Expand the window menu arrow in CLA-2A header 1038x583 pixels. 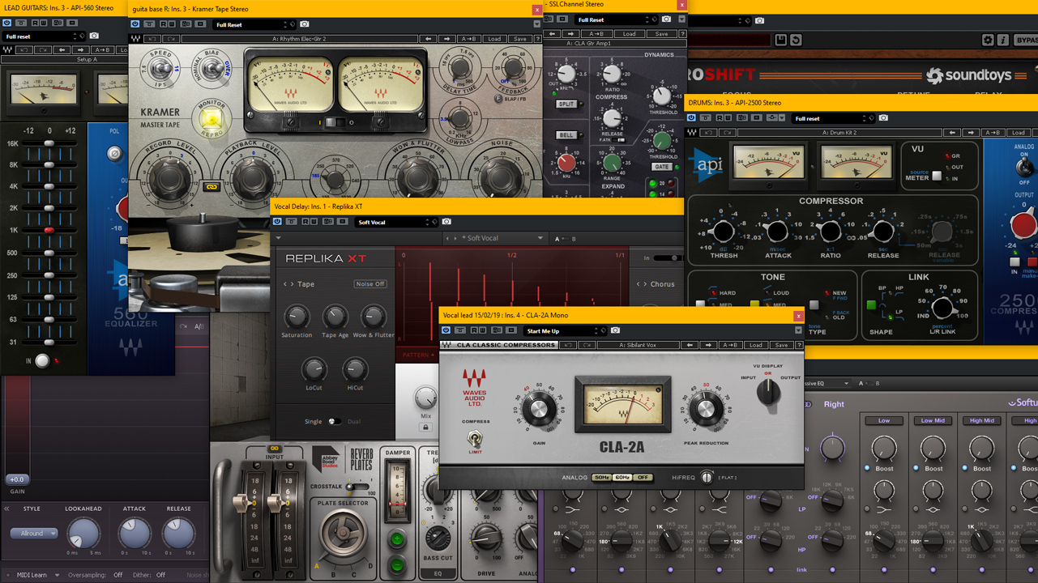798,330
